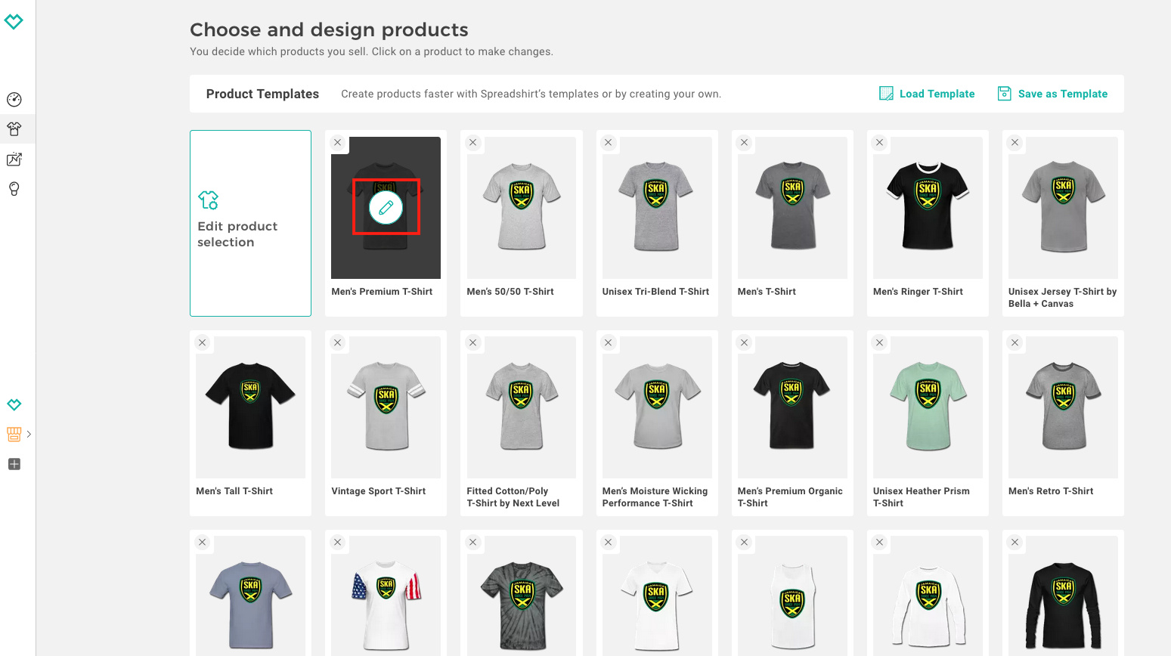Viewport: 1171px width, 656px height.
Task: Open the statistics chart icon in sidebar
Action: (14, 159)
